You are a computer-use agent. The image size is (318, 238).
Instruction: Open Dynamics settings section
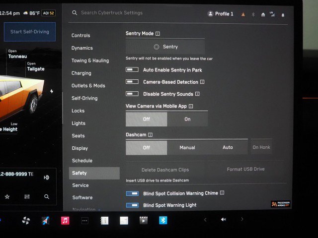[x=82, y=48]
